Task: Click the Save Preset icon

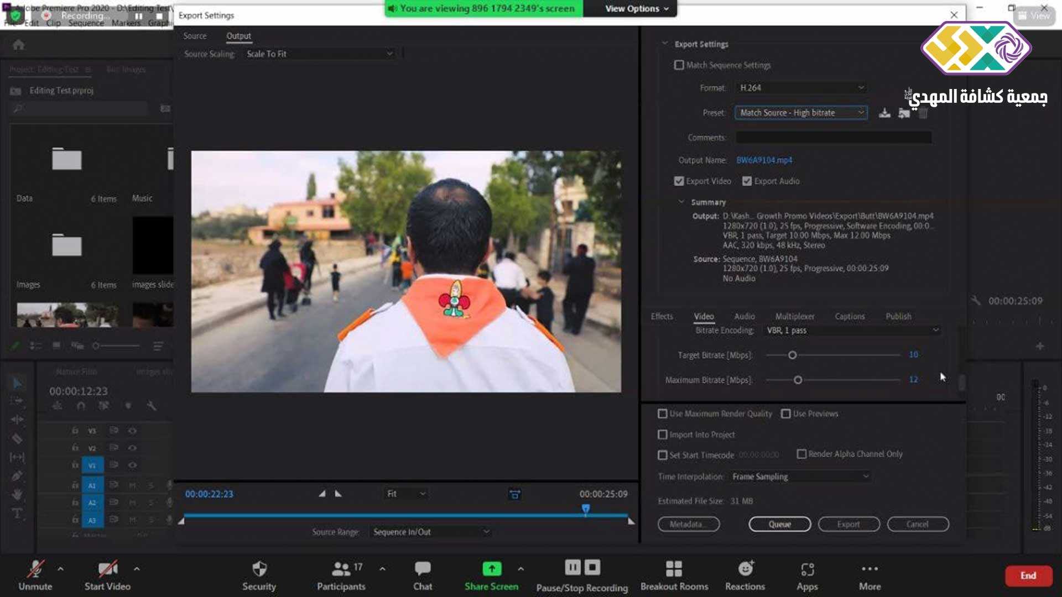Action: [x=884, y=113]
